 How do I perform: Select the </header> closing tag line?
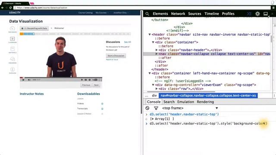(x=160, y=69)
